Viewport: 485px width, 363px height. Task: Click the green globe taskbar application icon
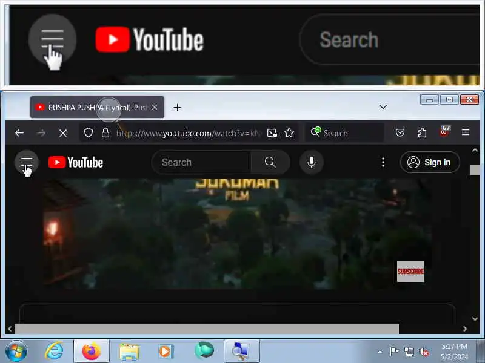coord(204,351)
